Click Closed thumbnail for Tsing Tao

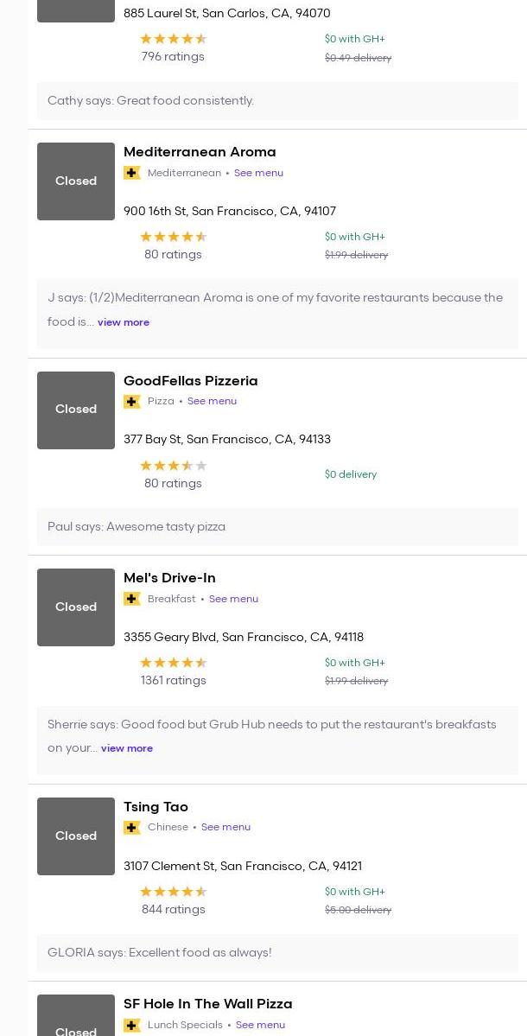[x=76, y=836]
